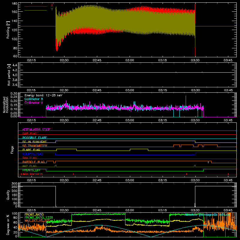Click the FRONTS_OFF flag label

[x=31, y=170]
